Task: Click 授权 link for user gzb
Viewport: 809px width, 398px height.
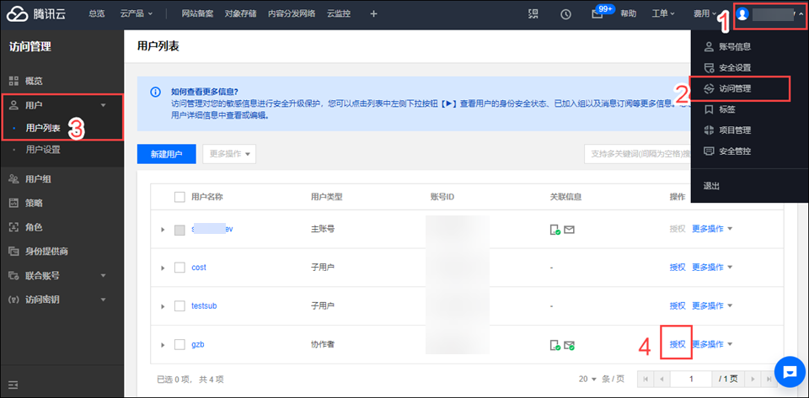Action: pyautogui.click(x=677, y=344)
